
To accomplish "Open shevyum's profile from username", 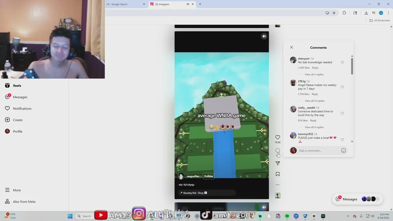I will tap(304, 59).
